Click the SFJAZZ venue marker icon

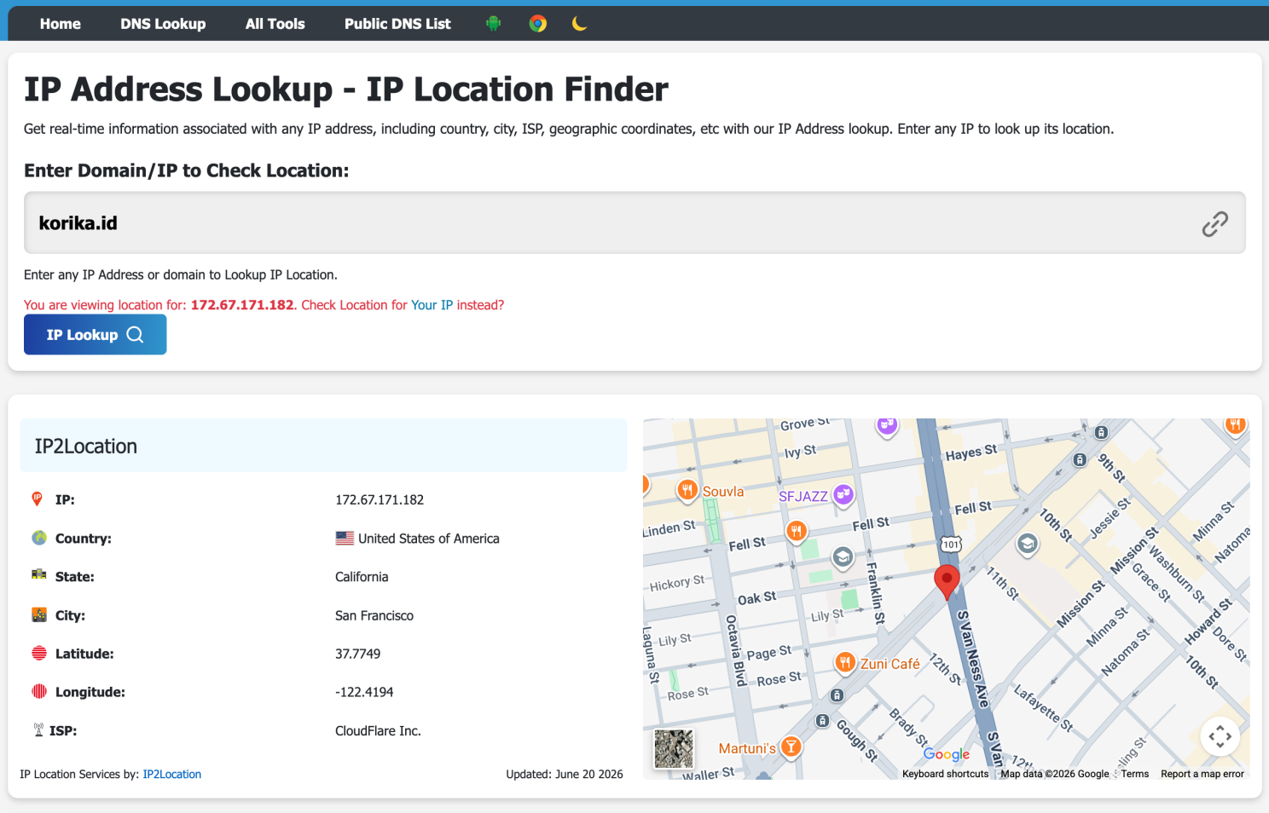[843, 494]
